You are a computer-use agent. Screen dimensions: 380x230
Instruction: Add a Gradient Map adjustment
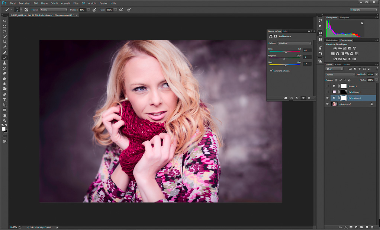[354, 59]
